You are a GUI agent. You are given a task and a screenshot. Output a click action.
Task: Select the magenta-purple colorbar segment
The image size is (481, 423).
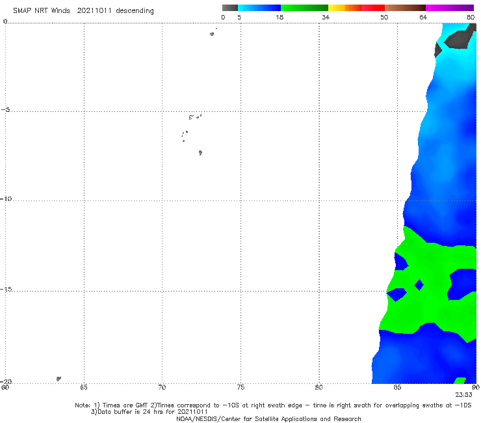[x=450, y=8]
